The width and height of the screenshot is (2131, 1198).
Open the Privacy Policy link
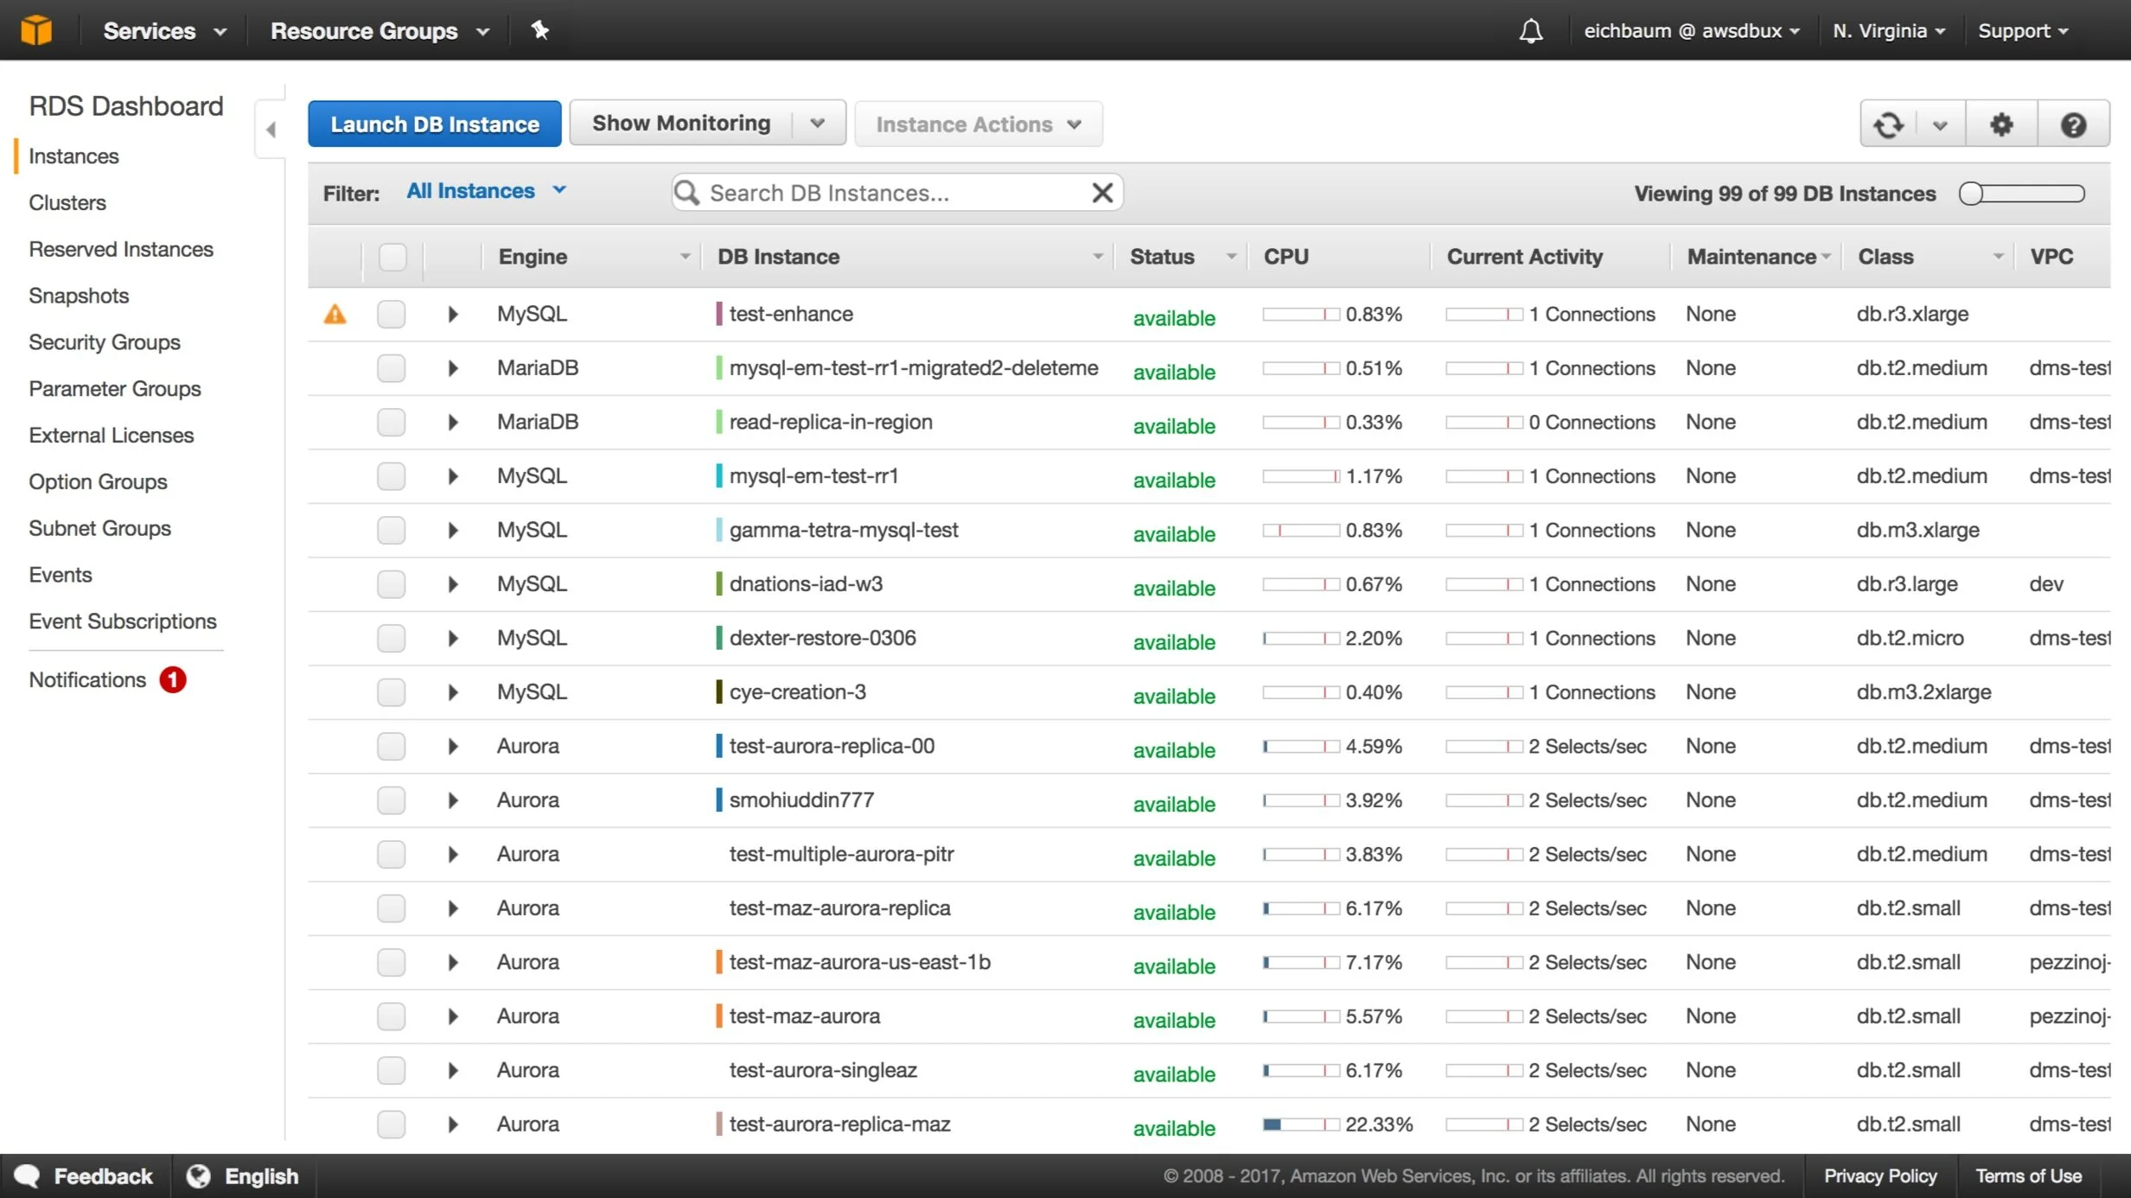click(1879, 1176)
